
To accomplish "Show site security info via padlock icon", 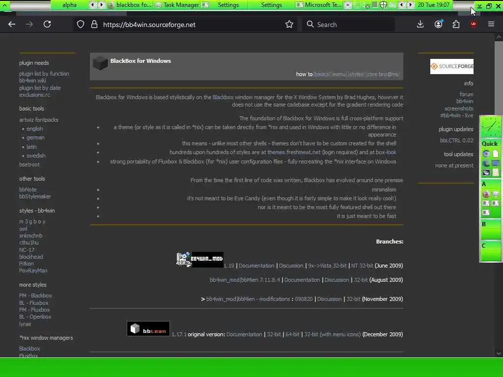I will [x=94, y=25].
